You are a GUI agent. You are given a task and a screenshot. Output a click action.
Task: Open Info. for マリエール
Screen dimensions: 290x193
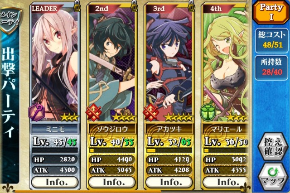tap(226, 182)
